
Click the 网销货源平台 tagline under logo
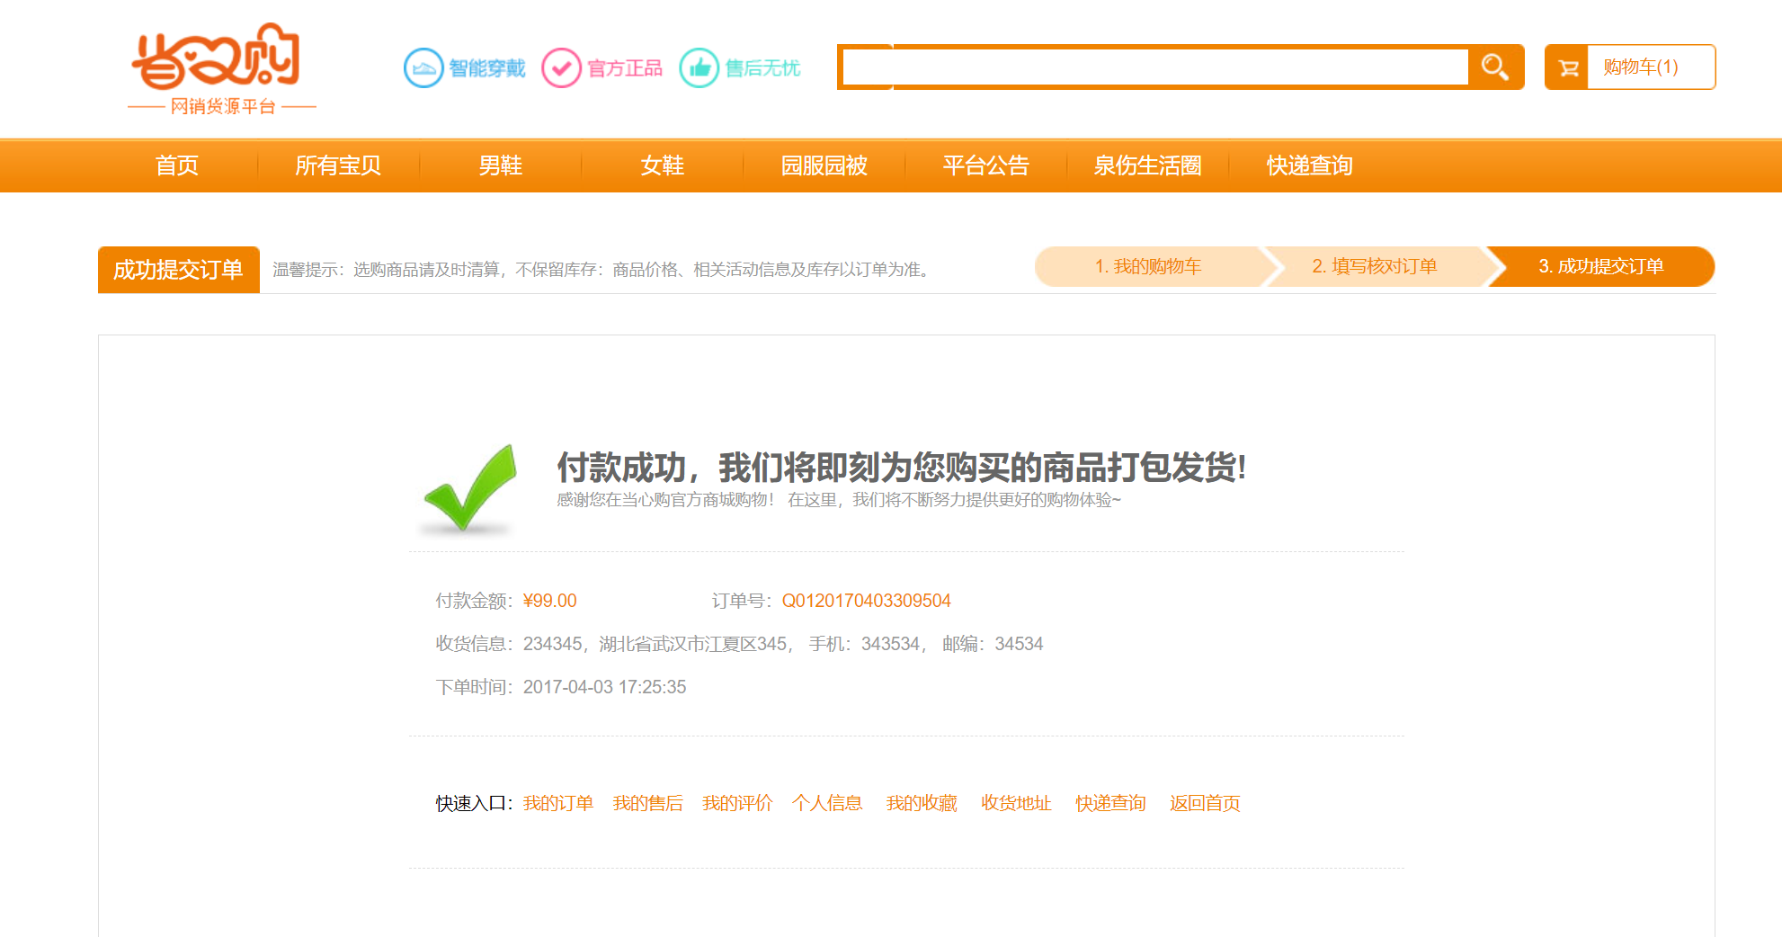click(223, 106)
